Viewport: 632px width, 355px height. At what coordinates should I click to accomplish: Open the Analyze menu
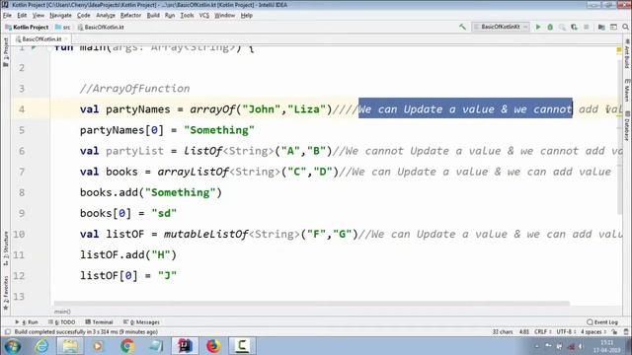pyautogui.click(x=106, y=16)
